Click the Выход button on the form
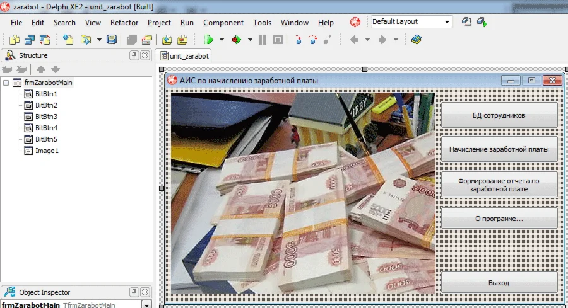The image size is (568, 308). point(499,283)
